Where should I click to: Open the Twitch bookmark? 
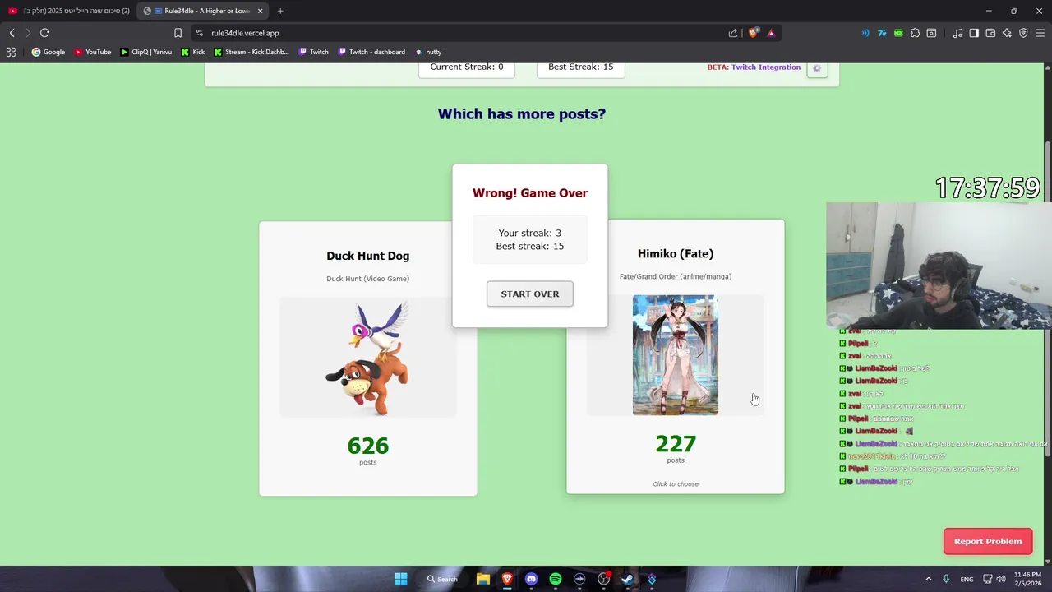[x=314, y=52]
